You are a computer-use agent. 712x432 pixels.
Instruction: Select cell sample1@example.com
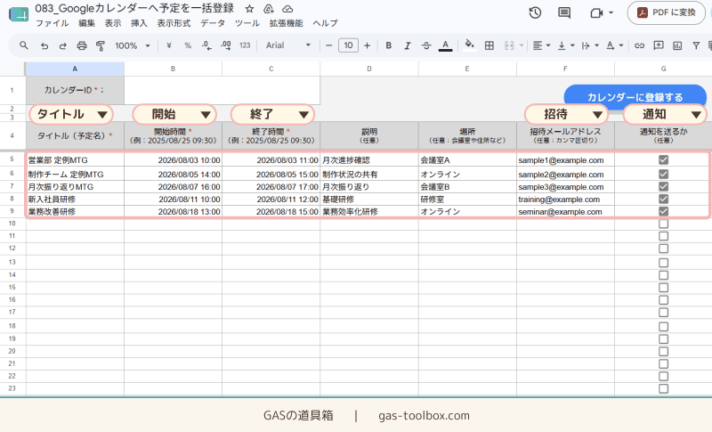click(565, 160)
